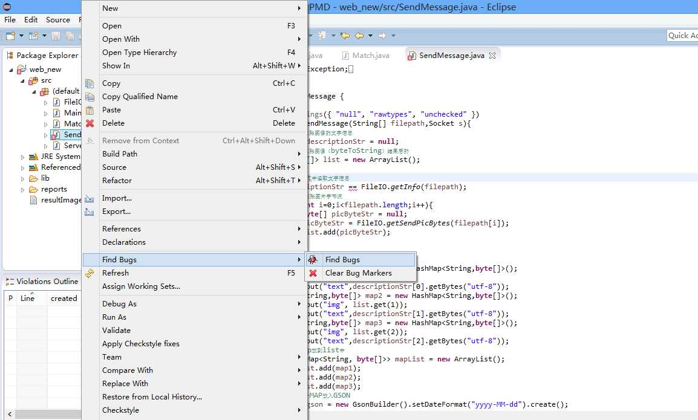Close the SendMessage.java tab

click(x=492, y=56)
